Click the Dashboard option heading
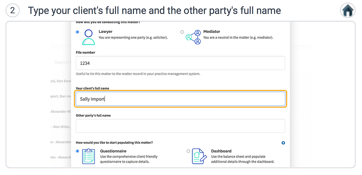Screen dimensions: 362x175 (221, 151)
